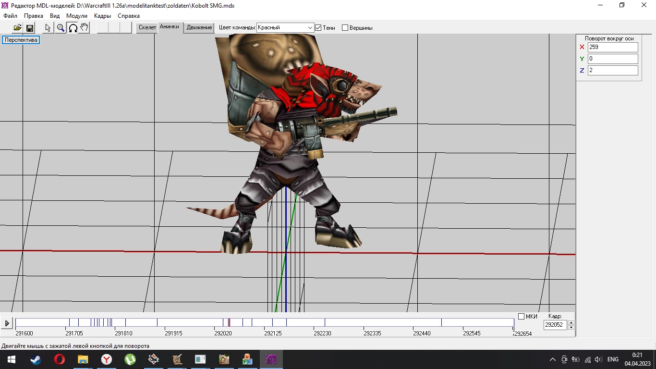This screenshot has height=369, width=656.
Task: Open the volume speaker tray icon
Action: click(598, 359)
